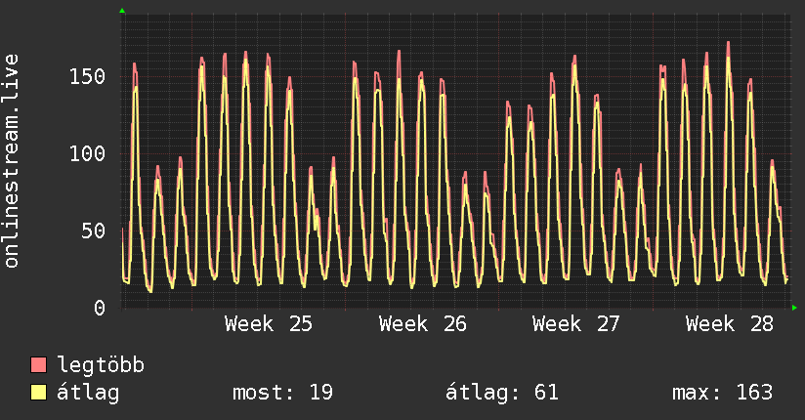The width and height of the screenshot is (805, 420).
Task: Click the 'most: 19' statistic
Action: click(x=283, y=393)
